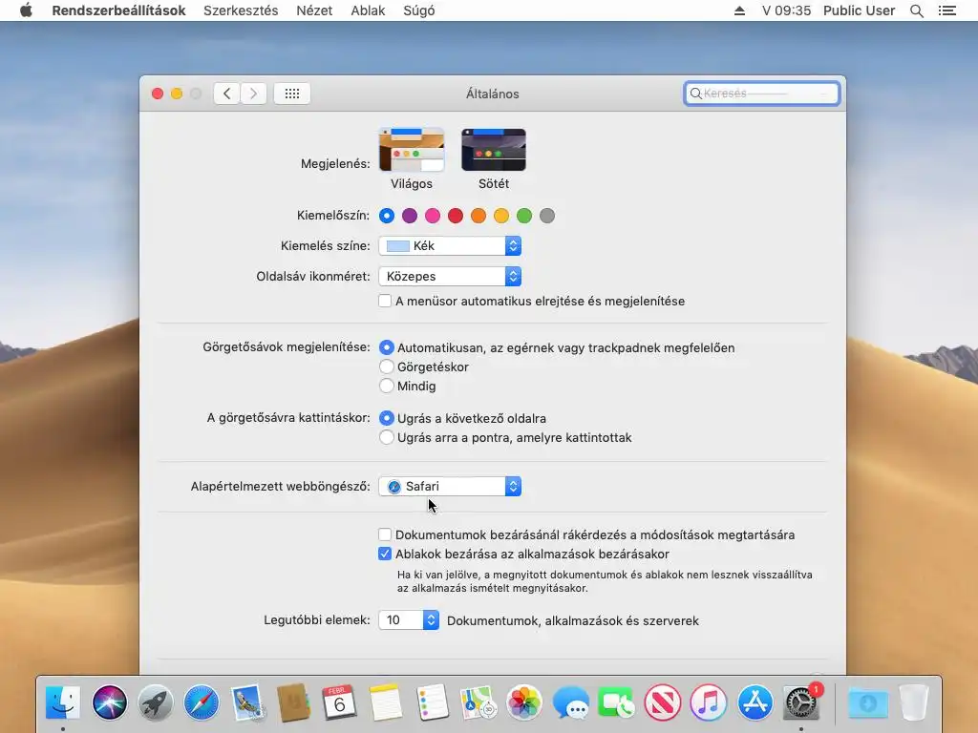Click the Keresés search field
978x733 pixels.
click(761, 94)
